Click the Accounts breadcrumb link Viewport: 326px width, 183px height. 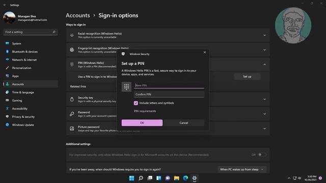(78, 15)
